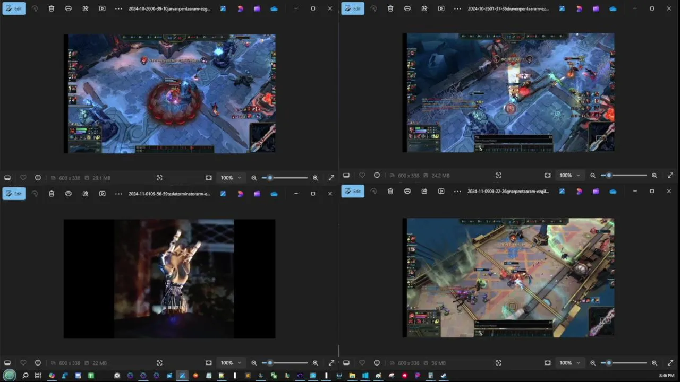
Task: Click the gnar pentakill gameplay image
Action: click(508, 277)
